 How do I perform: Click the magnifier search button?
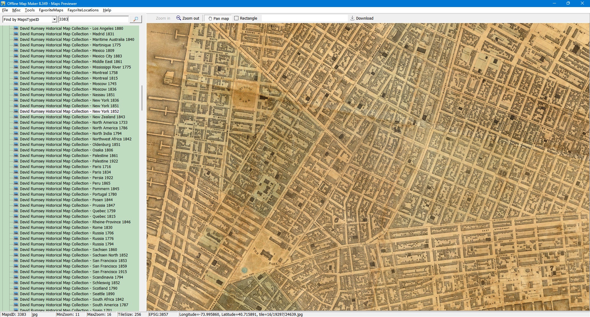[136, 19]
